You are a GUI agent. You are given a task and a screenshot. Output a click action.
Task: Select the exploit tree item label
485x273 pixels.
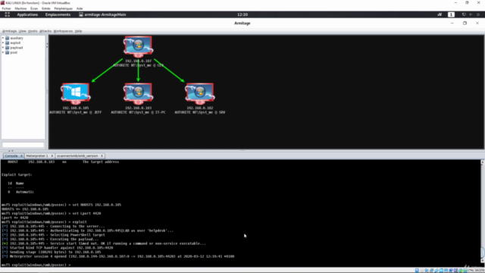[15, 42]
